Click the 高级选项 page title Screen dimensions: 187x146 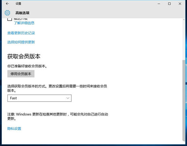pos(22,13)
